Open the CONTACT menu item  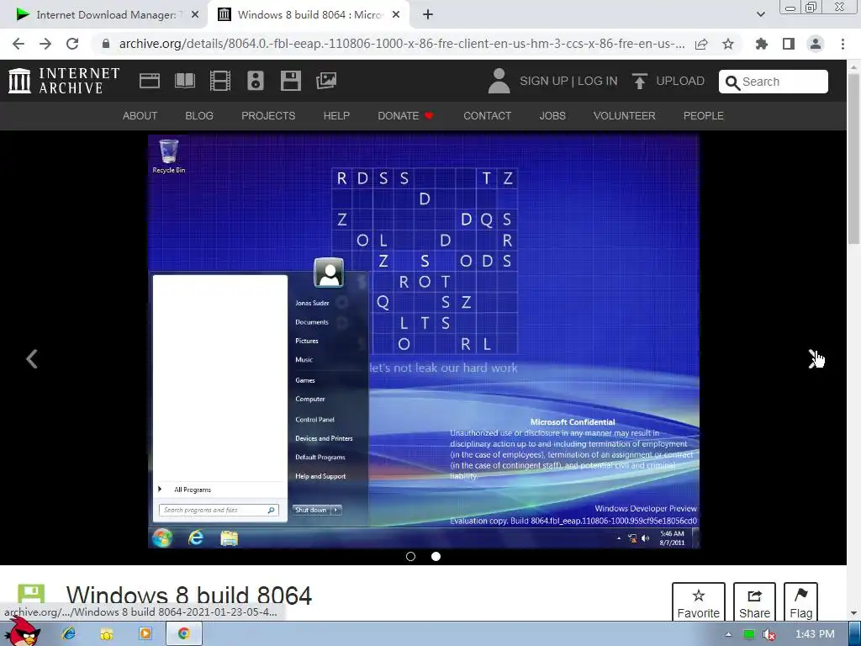tap(488, 116)
